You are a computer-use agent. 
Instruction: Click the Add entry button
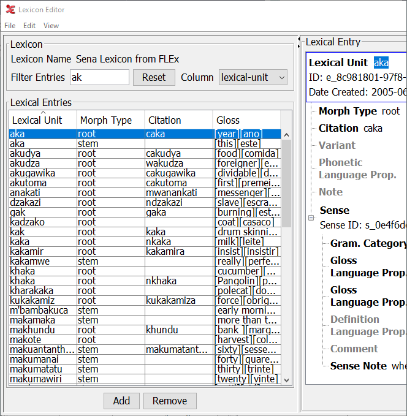click(x=121, y=401)
